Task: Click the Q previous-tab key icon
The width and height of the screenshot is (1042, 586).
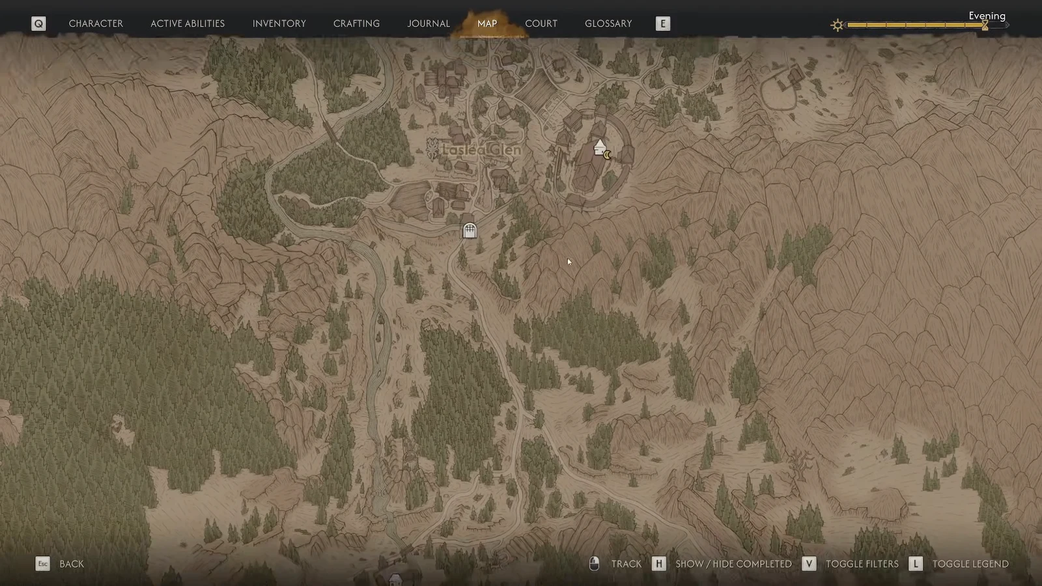Action: point(38,23)
